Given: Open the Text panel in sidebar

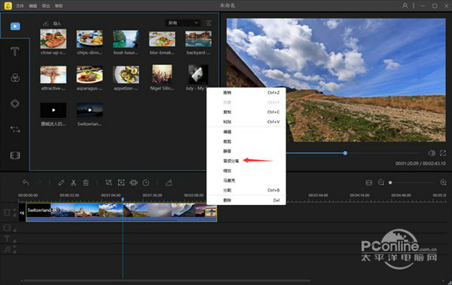Looking at the screenshot, I should 15,52.
